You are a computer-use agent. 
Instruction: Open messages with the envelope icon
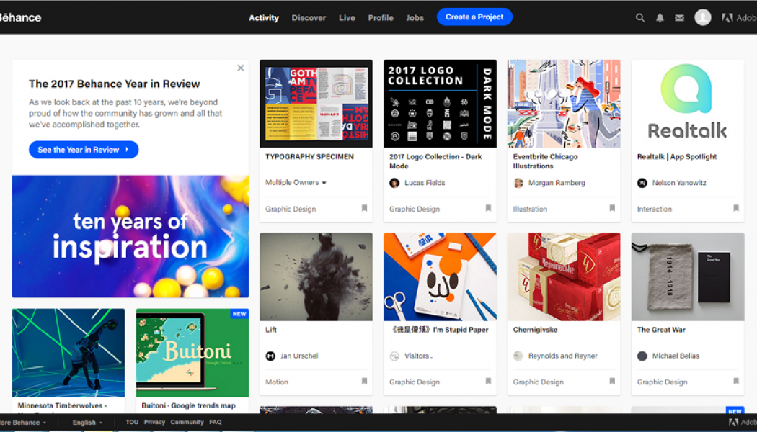[x=679, y=17]
